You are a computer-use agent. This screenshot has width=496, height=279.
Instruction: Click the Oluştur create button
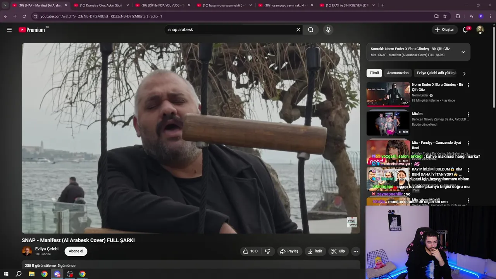pyautogui.click(x=444, y=30)
